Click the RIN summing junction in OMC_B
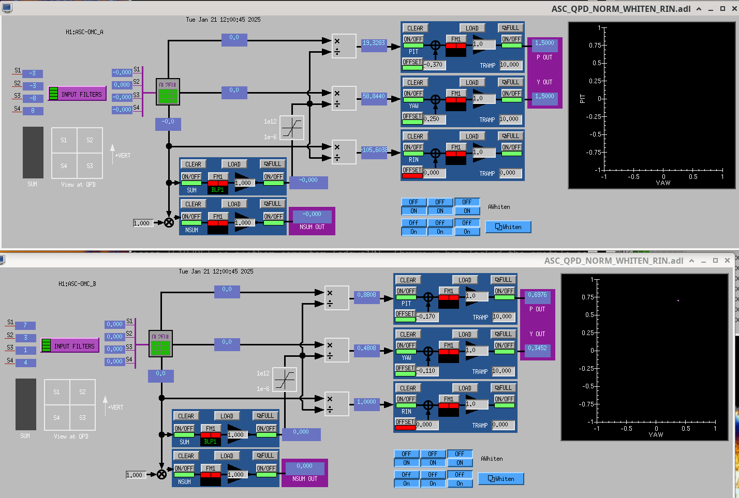The image size is (739, 498). 428,405
